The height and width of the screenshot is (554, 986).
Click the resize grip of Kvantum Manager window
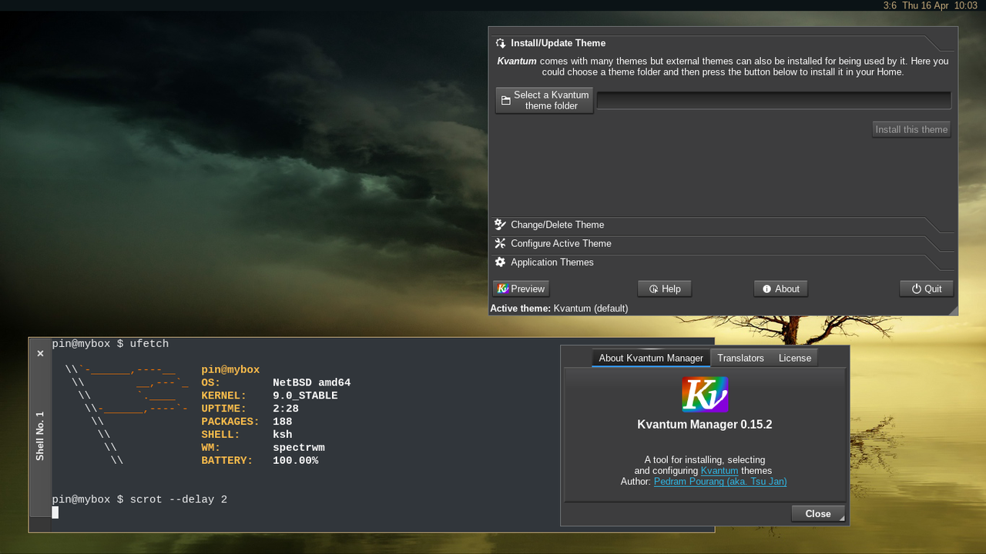pos(954,311)
